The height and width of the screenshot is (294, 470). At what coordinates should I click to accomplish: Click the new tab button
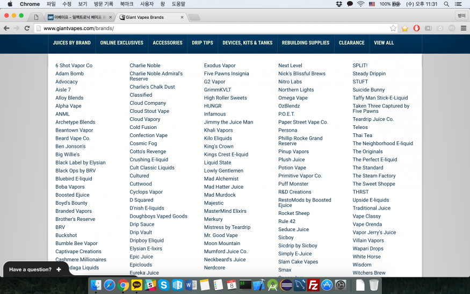(x=194, y=17)
